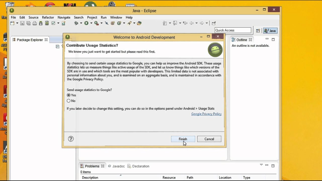Expand the Back history dropdown arrow
This screenshot has height=181, width=322.
point(196,23)
